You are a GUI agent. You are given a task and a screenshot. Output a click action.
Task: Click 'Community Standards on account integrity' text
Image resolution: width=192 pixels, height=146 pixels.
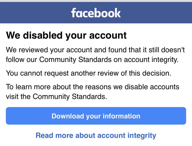(x=109, y=60)
